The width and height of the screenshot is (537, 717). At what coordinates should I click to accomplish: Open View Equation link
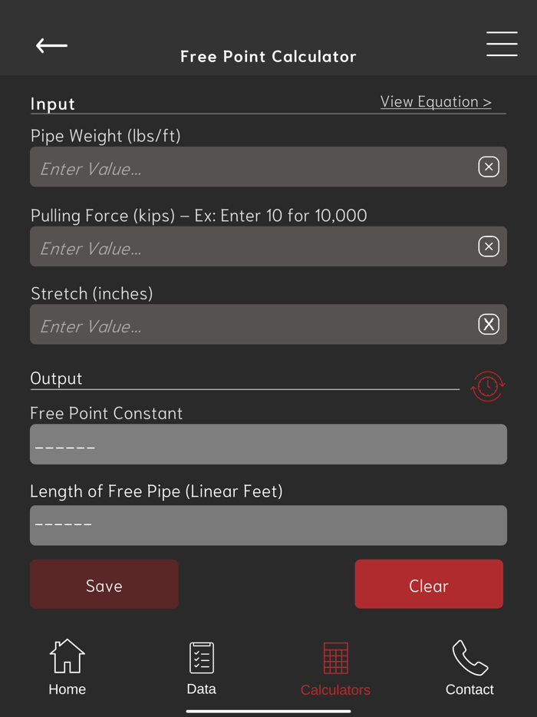click(x=436, y=101)
